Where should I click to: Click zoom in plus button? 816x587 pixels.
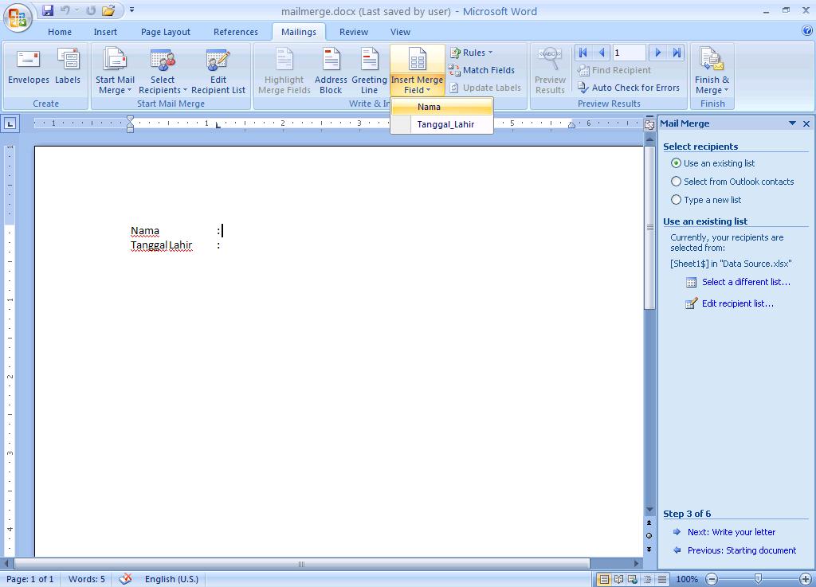[805, 579]
